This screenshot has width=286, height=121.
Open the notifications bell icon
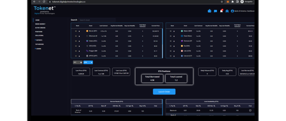(x=221, y=11)
